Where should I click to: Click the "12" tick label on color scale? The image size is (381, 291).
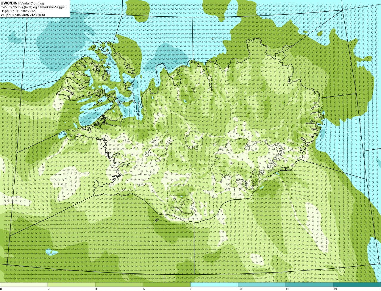point(287,289)
